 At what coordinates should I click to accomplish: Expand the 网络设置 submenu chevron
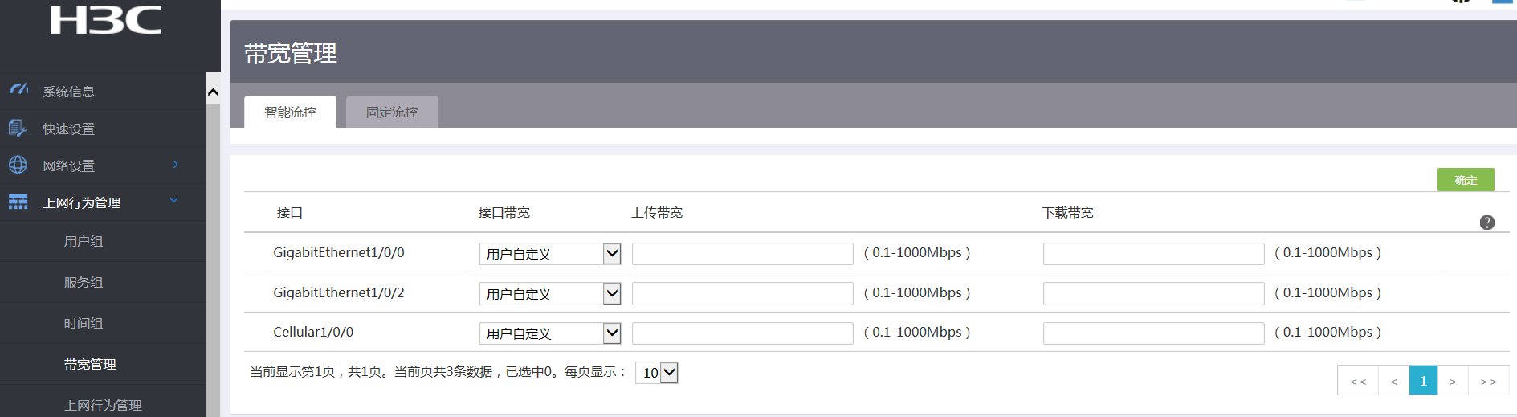pyautogui.click(x=175, y=165)
